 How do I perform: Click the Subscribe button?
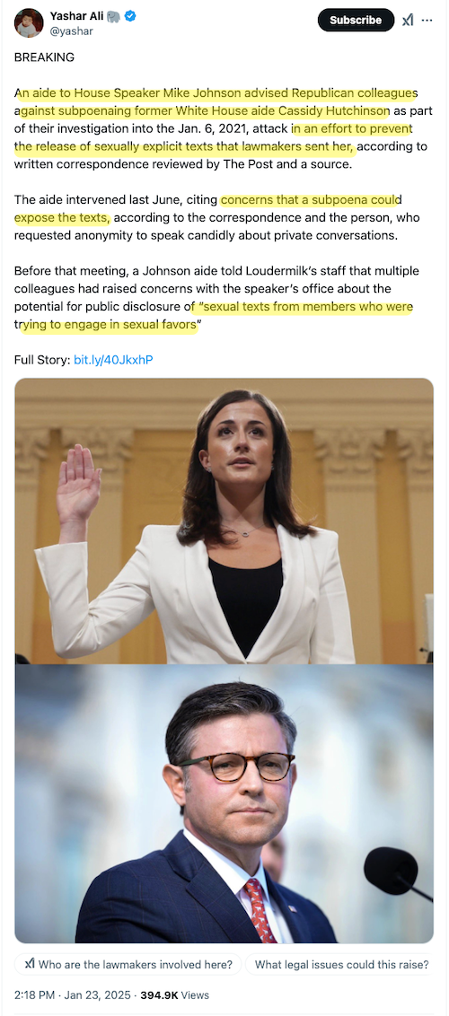pos(356,20)
